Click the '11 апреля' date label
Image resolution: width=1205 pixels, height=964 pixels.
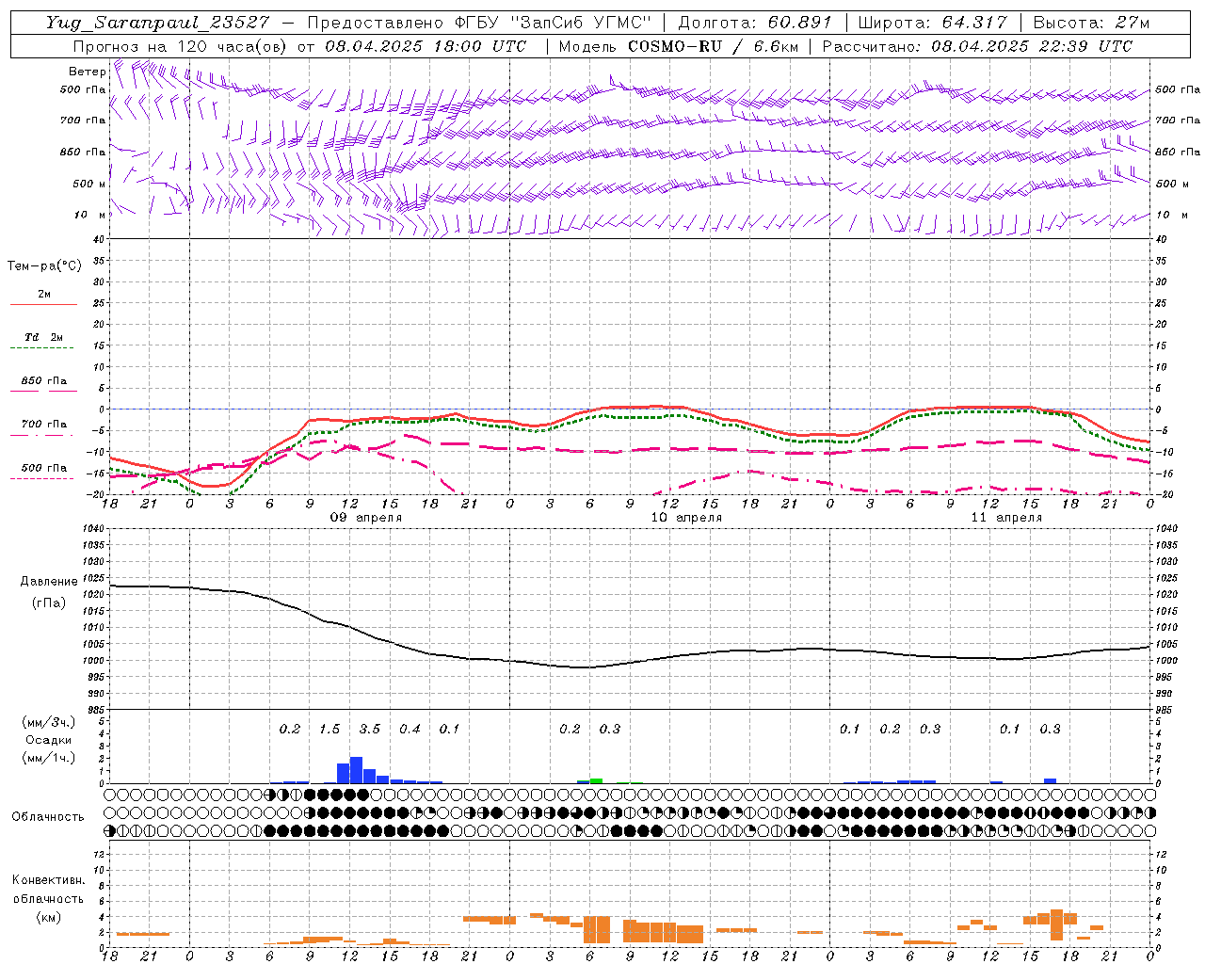click(x=1006, y=518)
